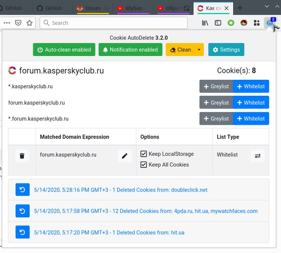Switch list type with the swap arrows icon
The width and height of the screenshot is (281, 253).
[258, 156]
